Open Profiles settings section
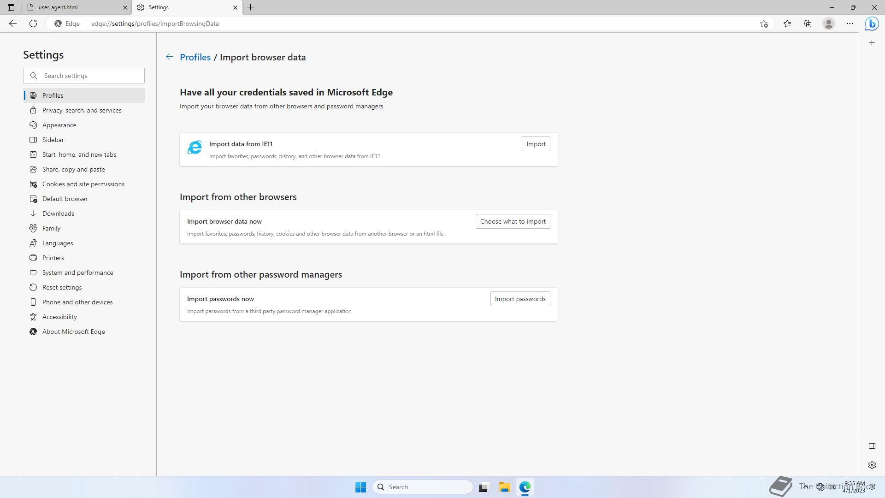 click(x=84, y=95)
